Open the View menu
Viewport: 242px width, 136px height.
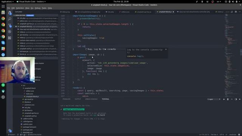click(x=27, y=8)
